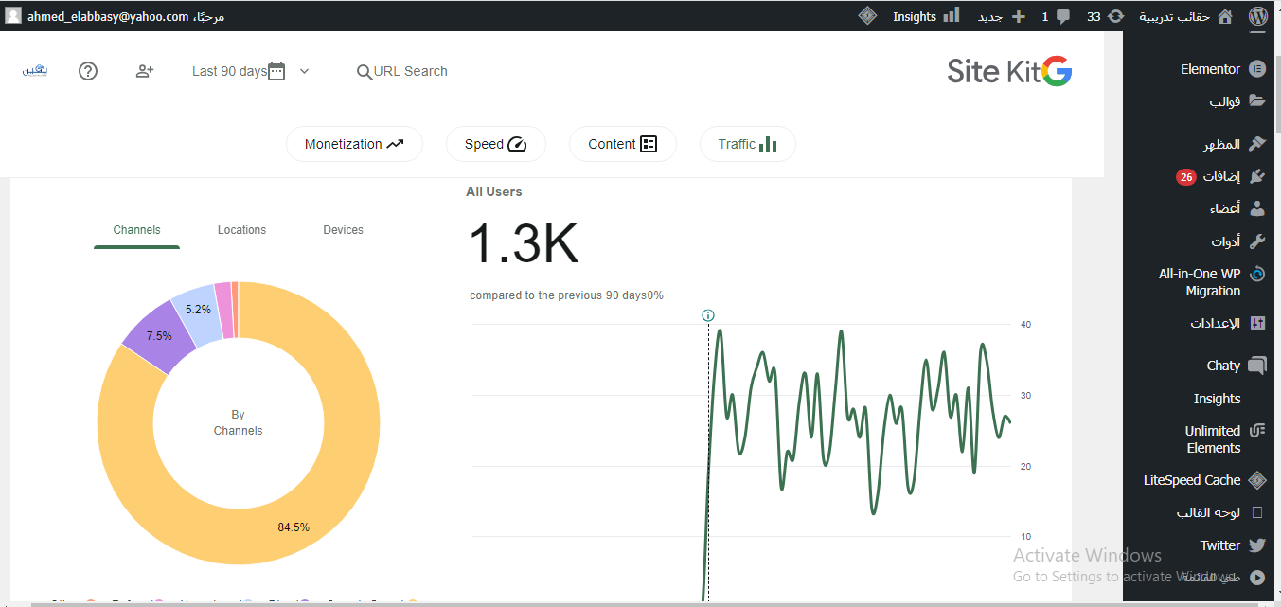Viewport: 1281px width, 607px height.
Task: Open All-in-One WP Migration menu
Action: pyautogui.click(x=1210, y=282)
